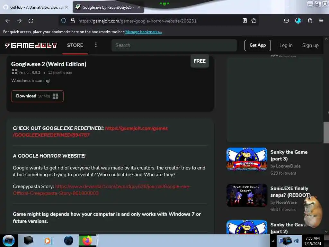Click the scrollbar up arrow

(x=326, y=39)
